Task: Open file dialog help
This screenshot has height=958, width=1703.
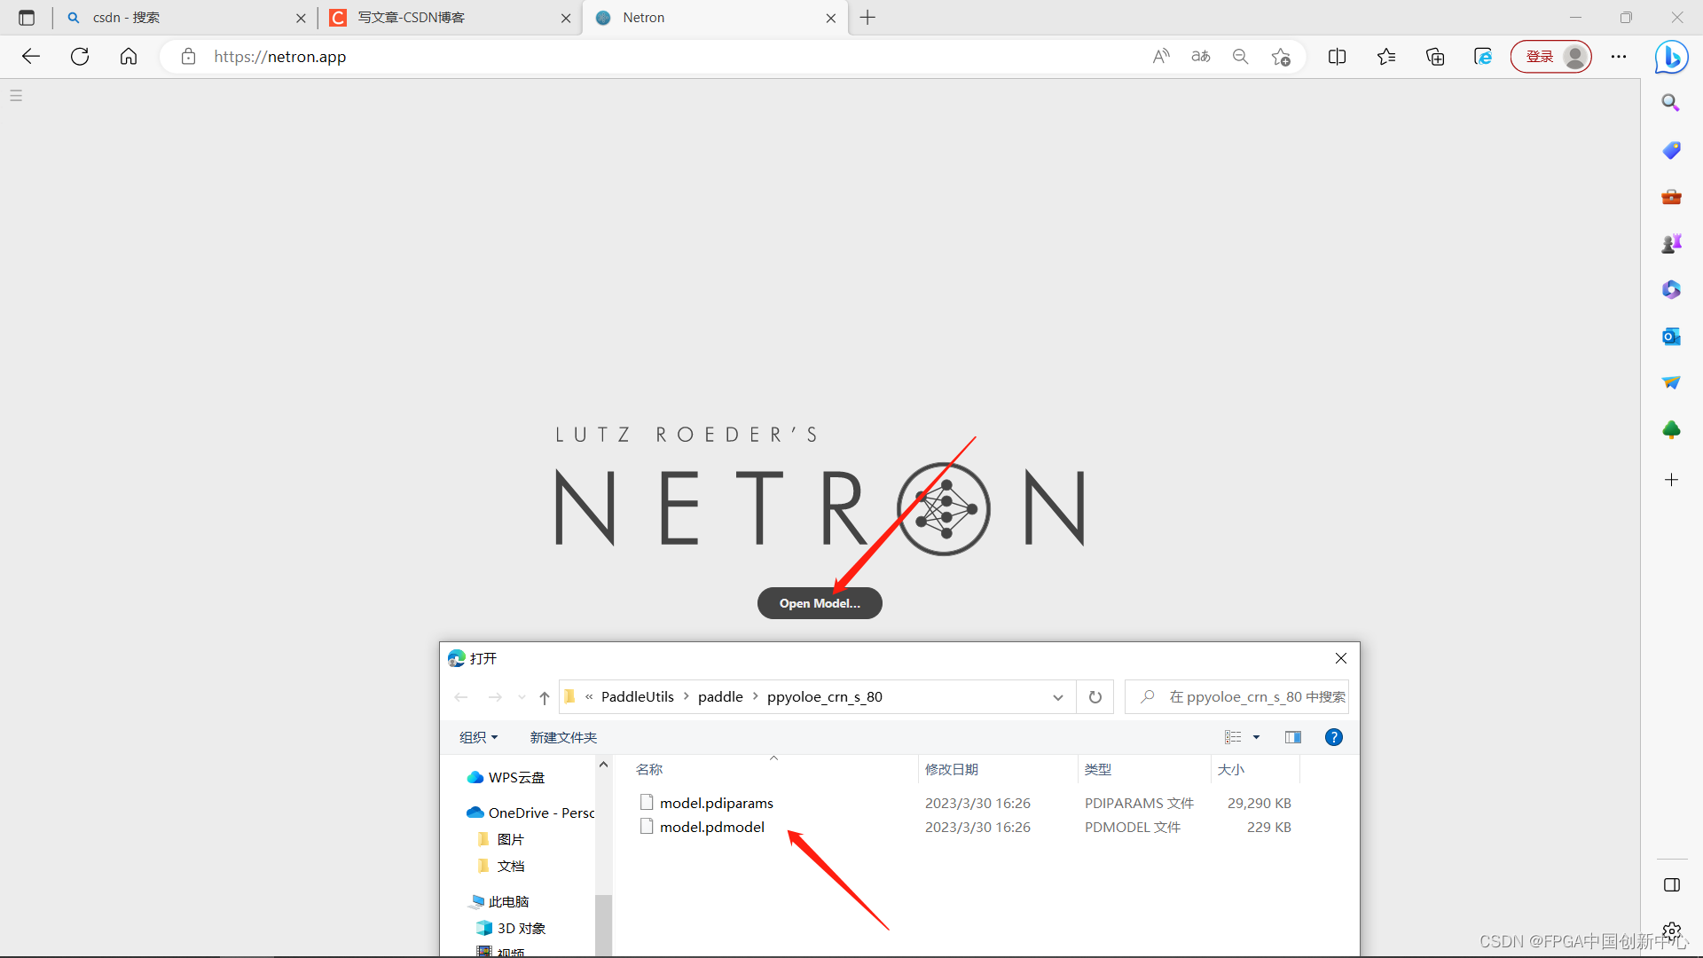Action: (1333, 737)
